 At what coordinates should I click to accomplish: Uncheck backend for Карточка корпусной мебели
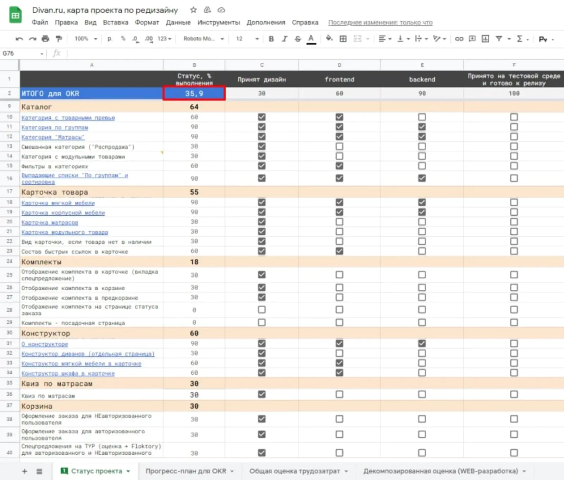(422, 212)
